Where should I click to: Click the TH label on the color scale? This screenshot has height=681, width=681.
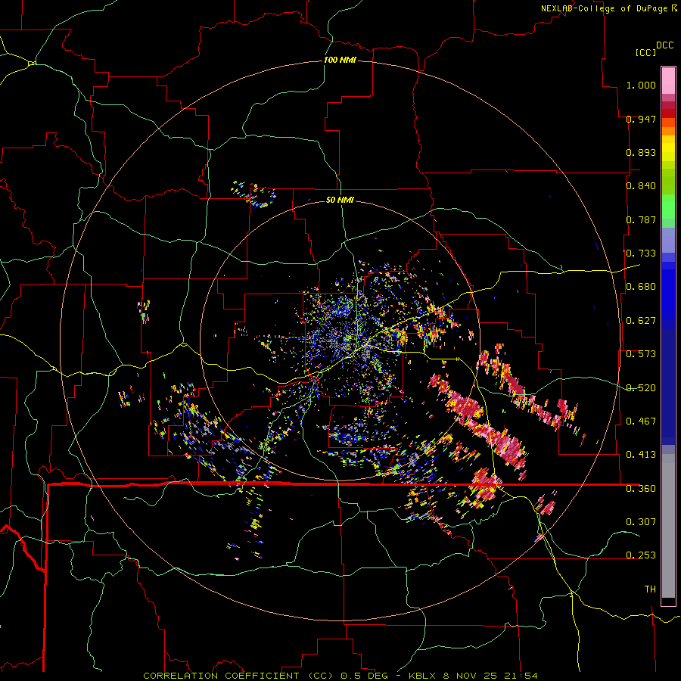650,589
